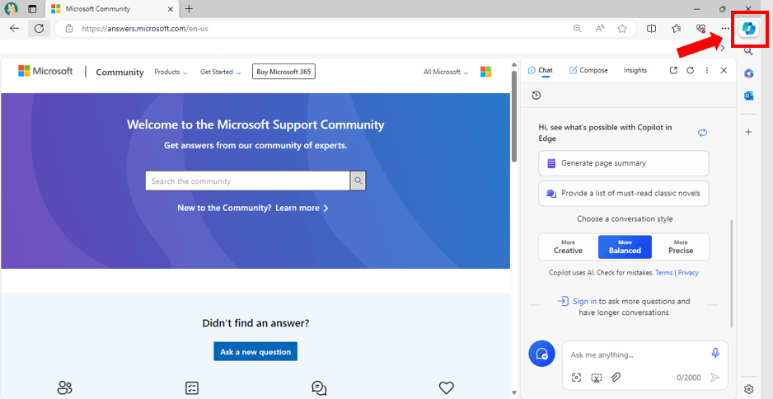Select More Creative conversation style
Screen dimensions: 773x399
pyautogui.click(x=568, y=246)
